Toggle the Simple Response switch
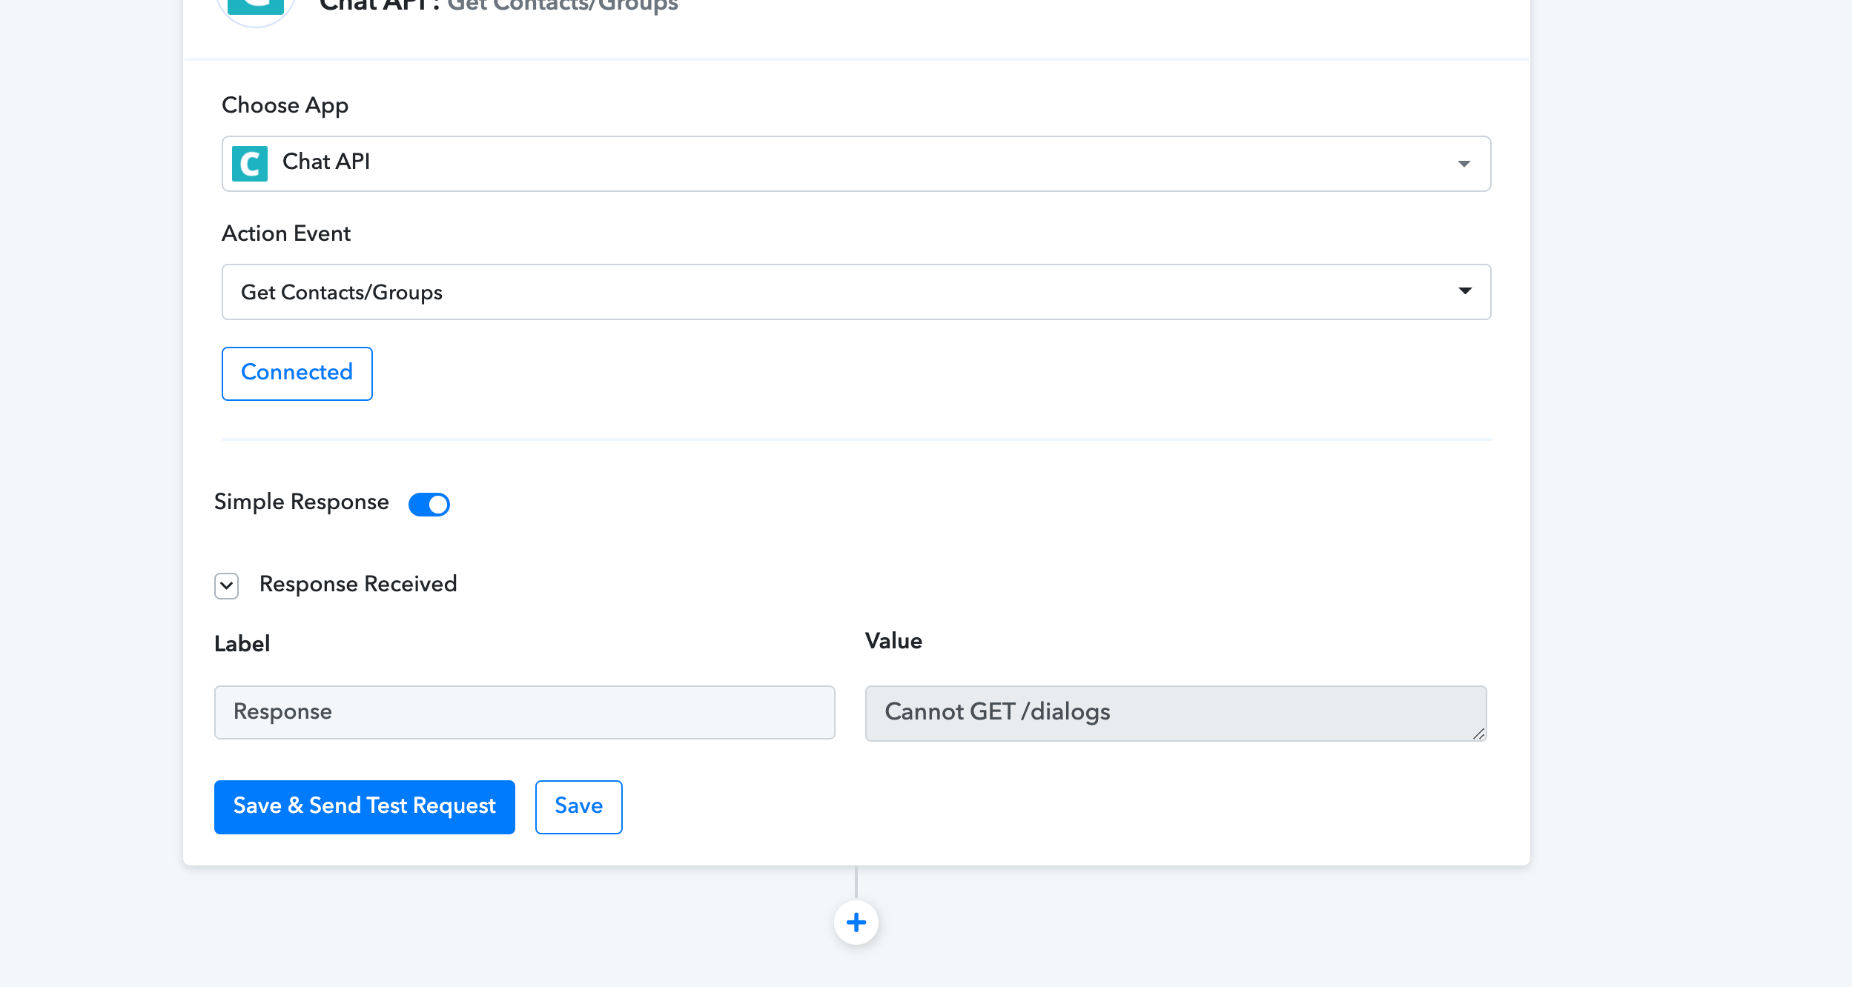This screenshot has height=987, width=1852. pos(429,505)
